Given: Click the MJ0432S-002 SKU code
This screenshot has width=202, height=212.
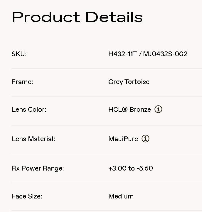Looking at the screenshot, I should pyautogui.click(x=165, y=54).
